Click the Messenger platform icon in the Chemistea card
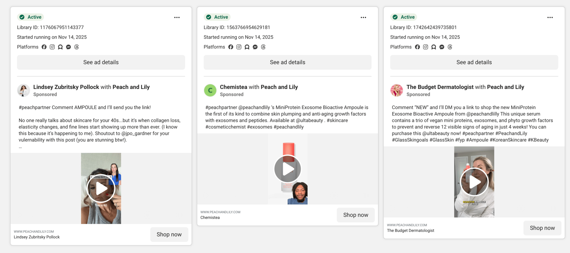570x253 pixels. point(255,47)
